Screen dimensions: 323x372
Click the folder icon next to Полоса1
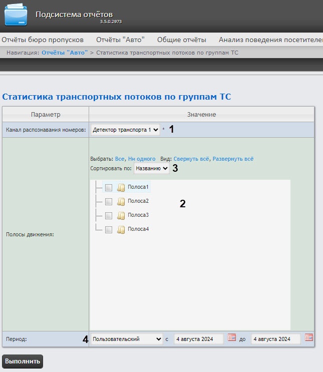pos(121,187)
